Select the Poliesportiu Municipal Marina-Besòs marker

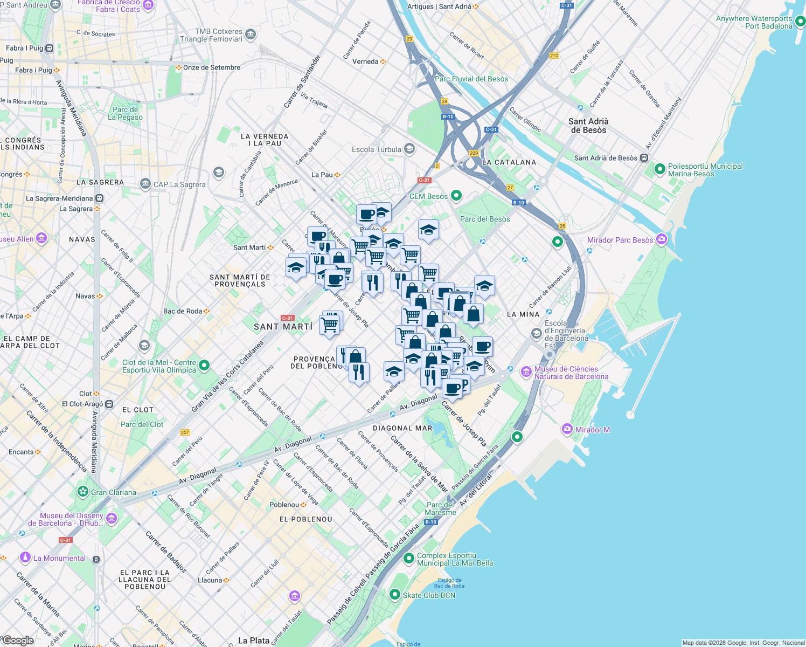(659, 170)
